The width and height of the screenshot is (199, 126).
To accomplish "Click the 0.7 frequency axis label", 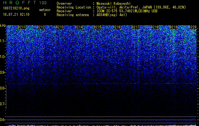I will pyautogui.click(x=2, y=104).
